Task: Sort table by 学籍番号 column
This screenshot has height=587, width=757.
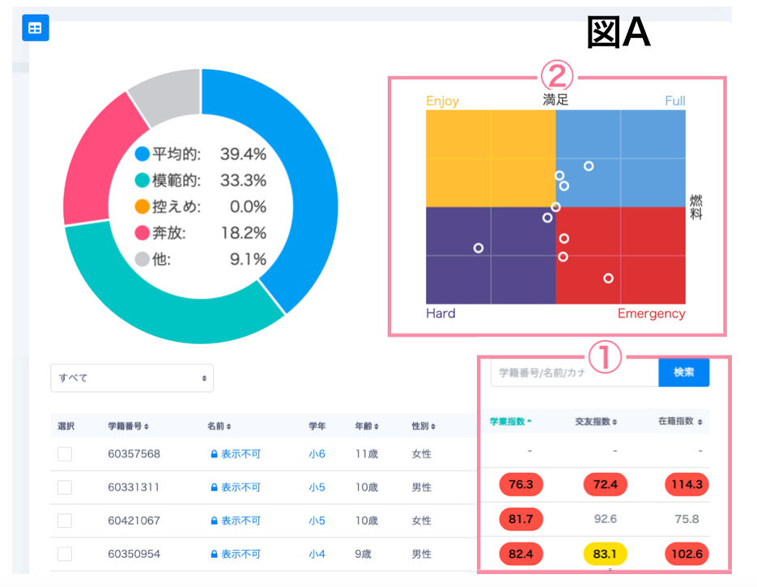Action: coord(128,426)
